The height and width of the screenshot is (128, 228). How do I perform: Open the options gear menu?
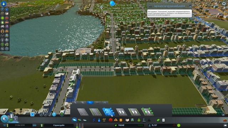tap(224, 4)
